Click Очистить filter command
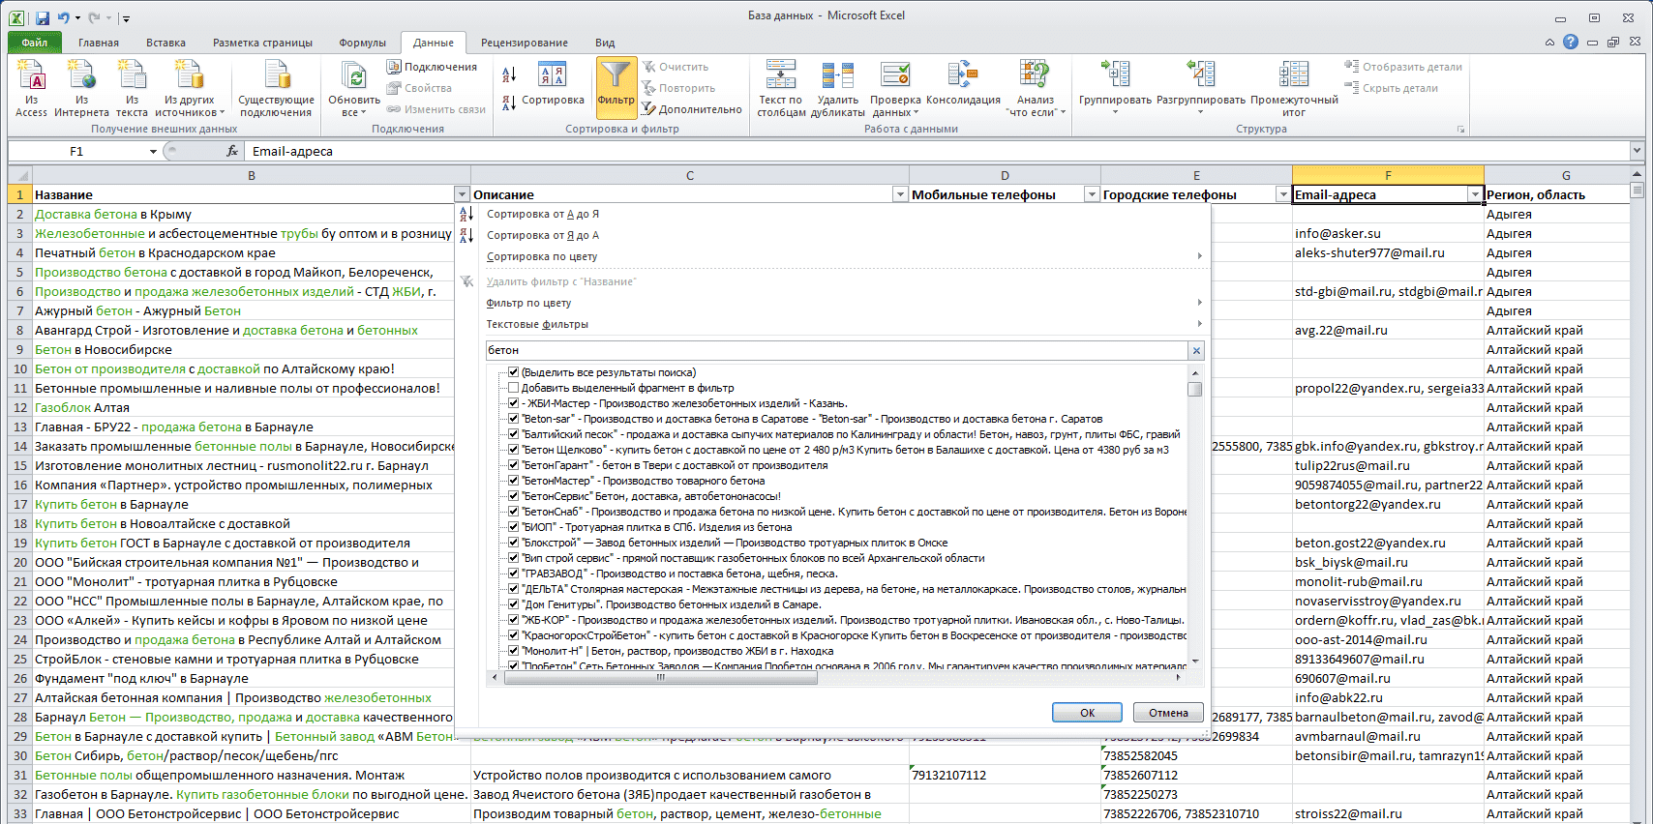1653x824 pixels. (676, 67)
